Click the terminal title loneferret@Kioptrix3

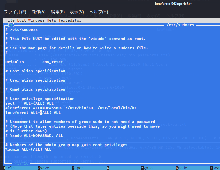(173, 4)
